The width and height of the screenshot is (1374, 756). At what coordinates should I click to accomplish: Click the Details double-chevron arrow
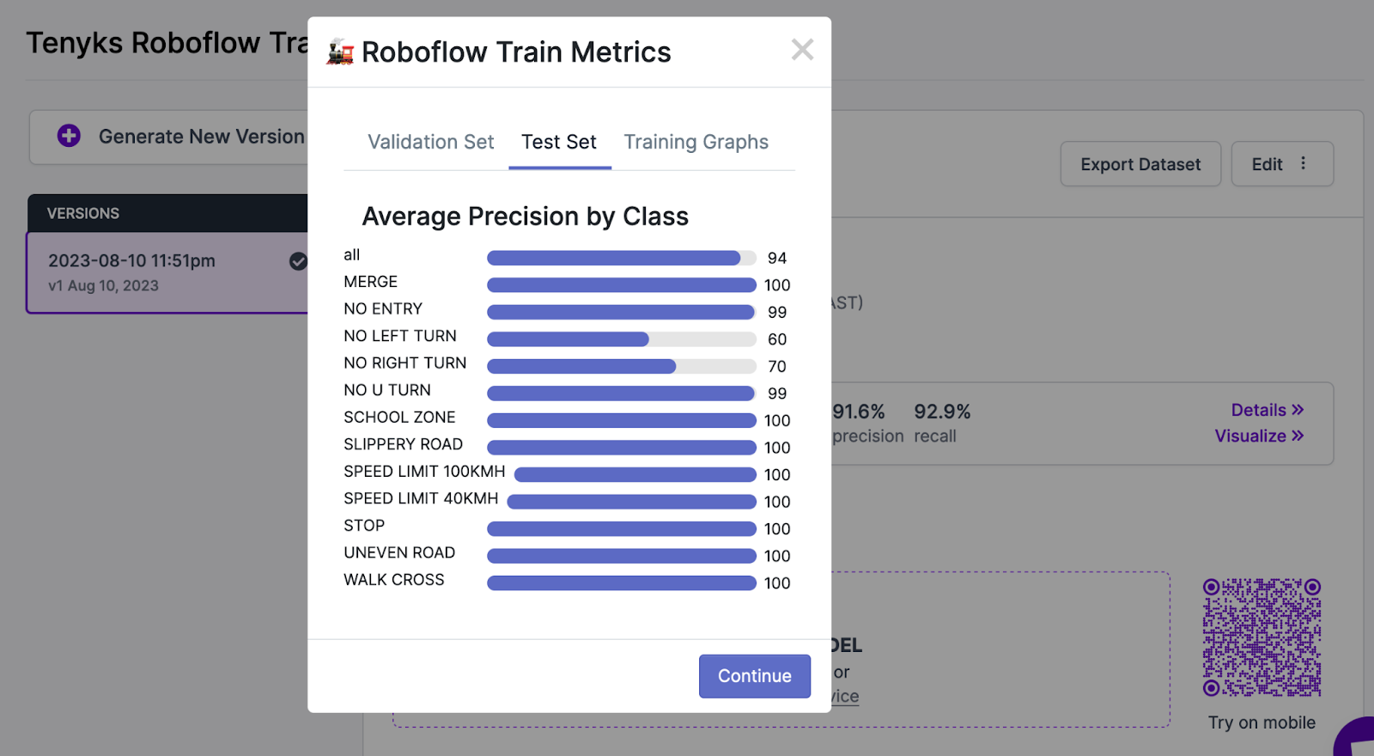point(1297,410)
